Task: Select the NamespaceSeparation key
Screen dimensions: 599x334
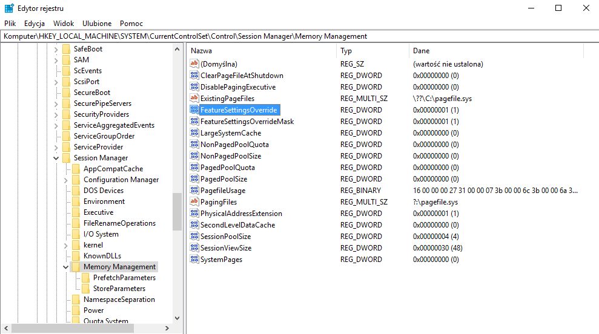Action: [119, 300]
